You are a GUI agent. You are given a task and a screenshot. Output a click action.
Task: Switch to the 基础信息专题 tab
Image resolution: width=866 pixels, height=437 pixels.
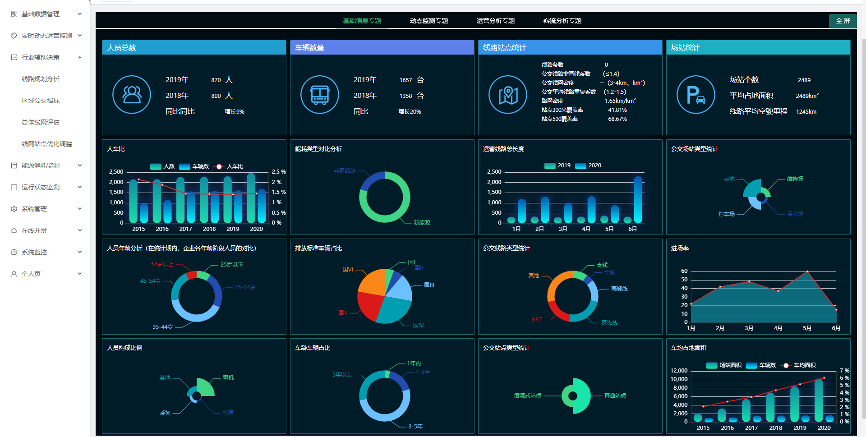coord(362,21)
